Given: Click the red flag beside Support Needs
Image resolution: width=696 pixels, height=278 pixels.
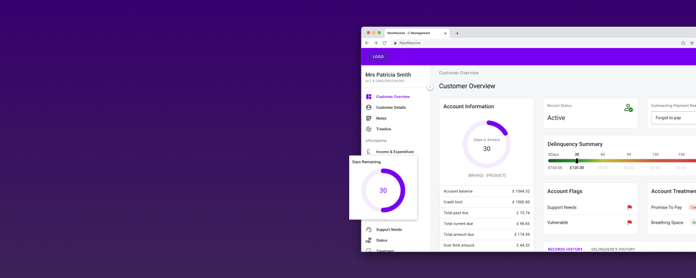Looking at the screenshot, I should 629,207.
